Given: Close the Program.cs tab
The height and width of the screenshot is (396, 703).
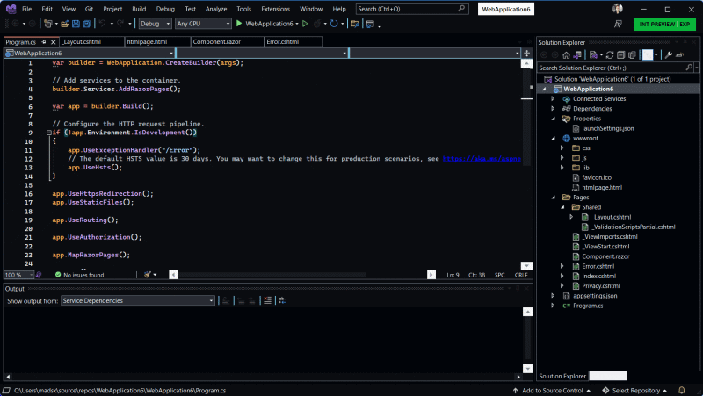Looking at the screenshot, I should click(x=54, y=41).
